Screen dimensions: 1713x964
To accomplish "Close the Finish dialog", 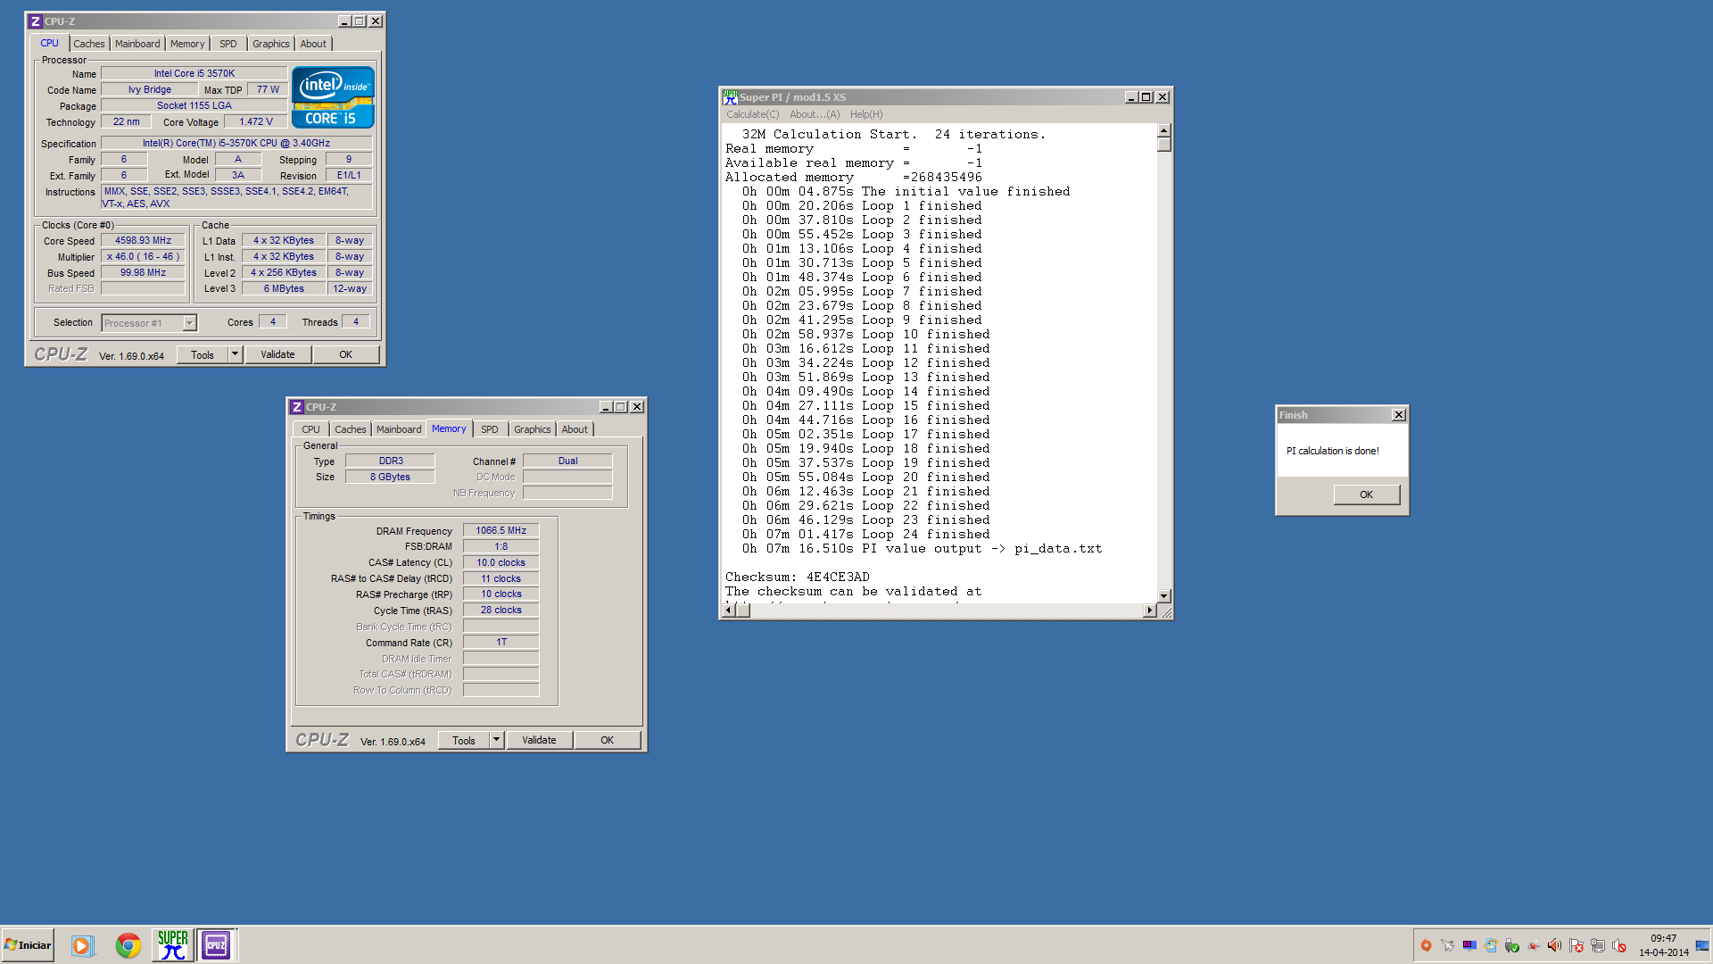I will [1399, 415].
